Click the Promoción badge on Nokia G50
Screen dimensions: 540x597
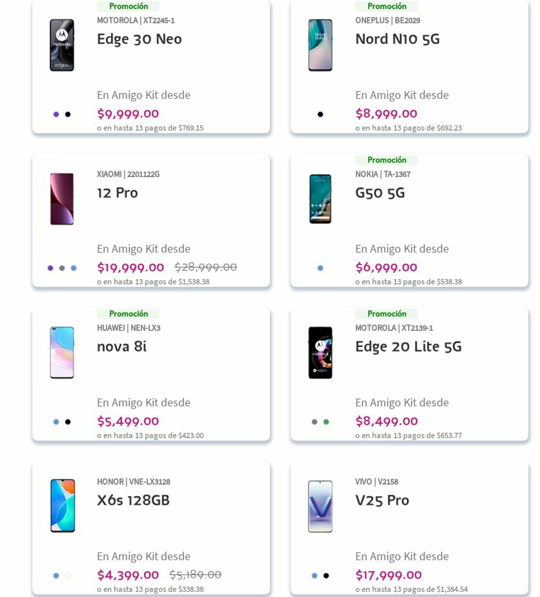pyautogui.click(x=387, y=160)
